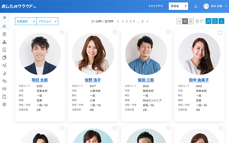Click Webエンジニア job type value
The width and height of the screenshot is (229, 143).
[x=152, y=100]
